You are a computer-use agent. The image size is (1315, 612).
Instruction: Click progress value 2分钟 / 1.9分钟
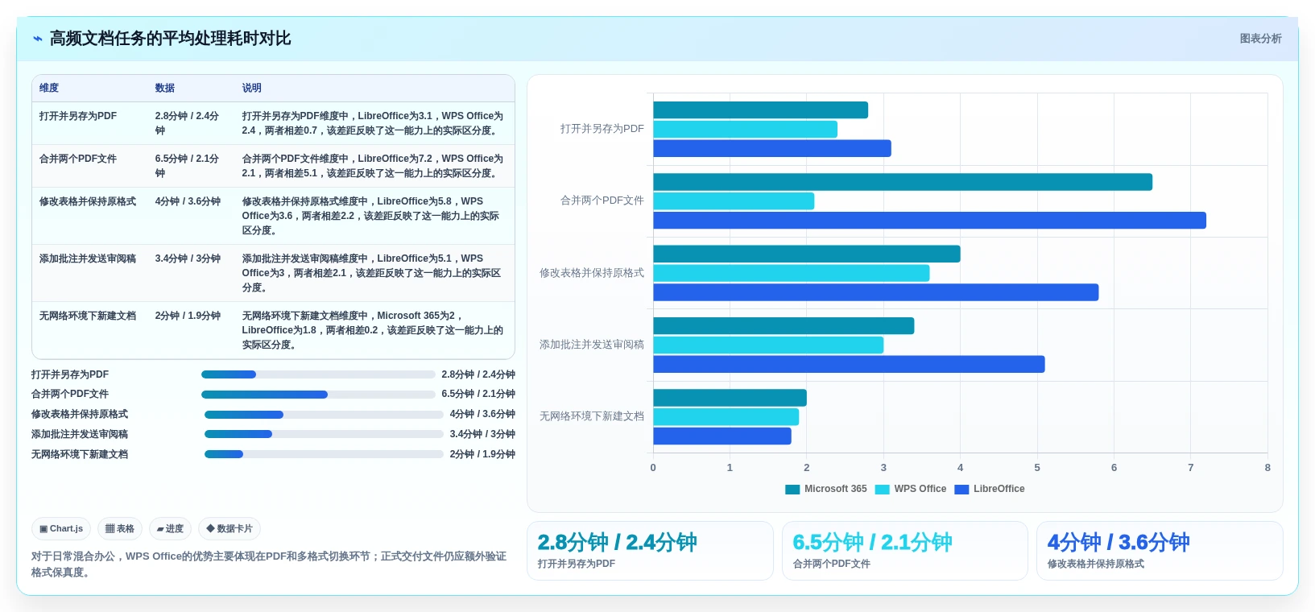pos(482,454)
